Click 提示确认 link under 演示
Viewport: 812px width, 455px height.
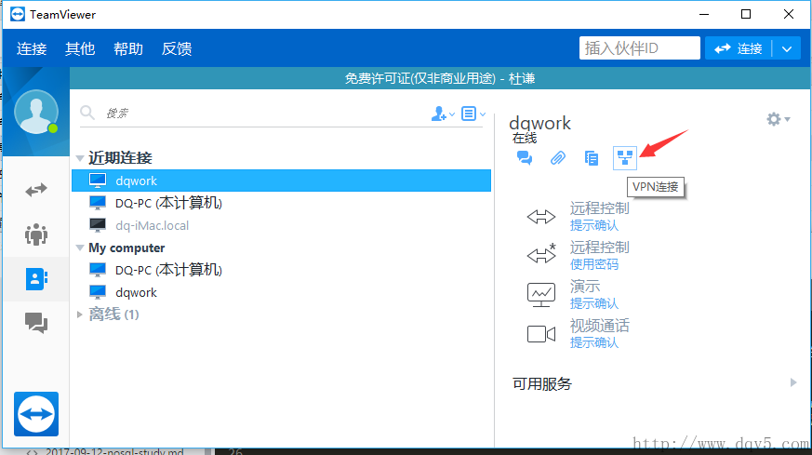point(594,303)
